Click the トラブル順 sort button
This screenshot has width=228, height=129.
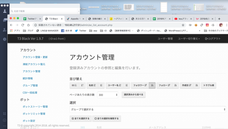(x=208, y=85)
